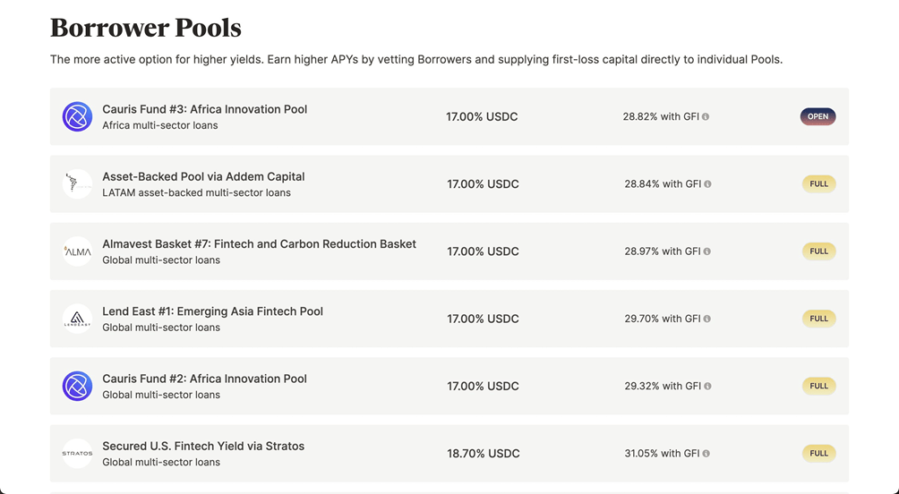This screenshot has height=494, width=899.
Task: Click info icon beside 31.05% with GFI
Action: (706, 454)
